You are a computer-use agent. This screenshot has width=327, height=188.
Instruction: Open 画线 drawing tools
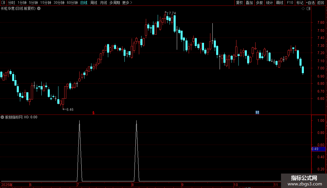point(280,3)
